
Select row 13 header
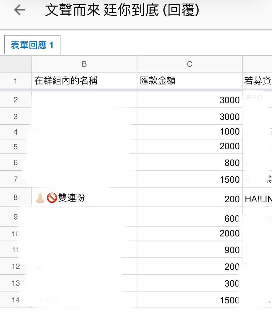tap(16, 283)
